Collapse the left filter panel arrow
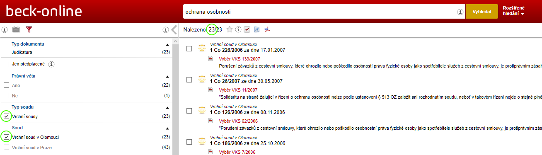Screen dimensions: 542x155 [x=174, y=29]
